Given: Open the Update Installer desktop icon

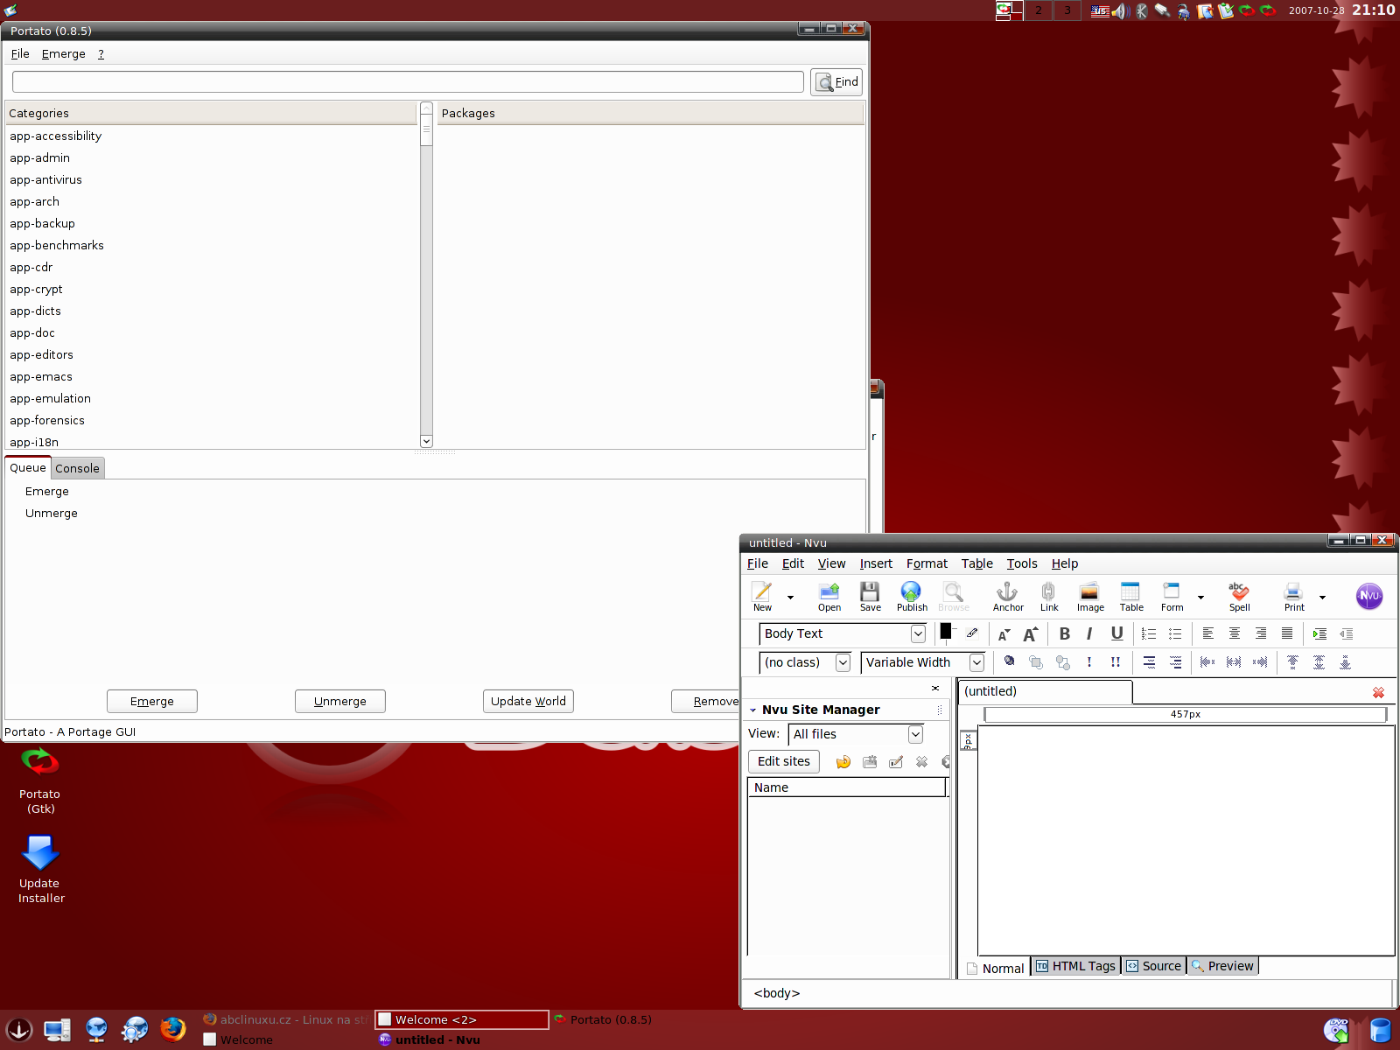Looking at the screenshot, I should 41,869.
